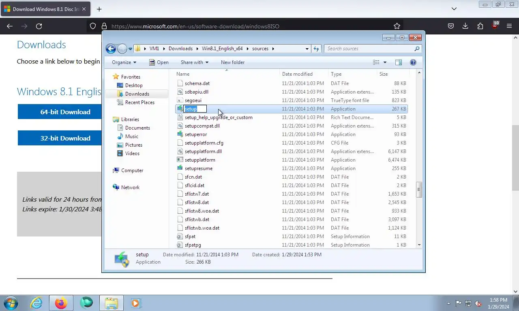Select sfcn.dat file

(193, 177)
